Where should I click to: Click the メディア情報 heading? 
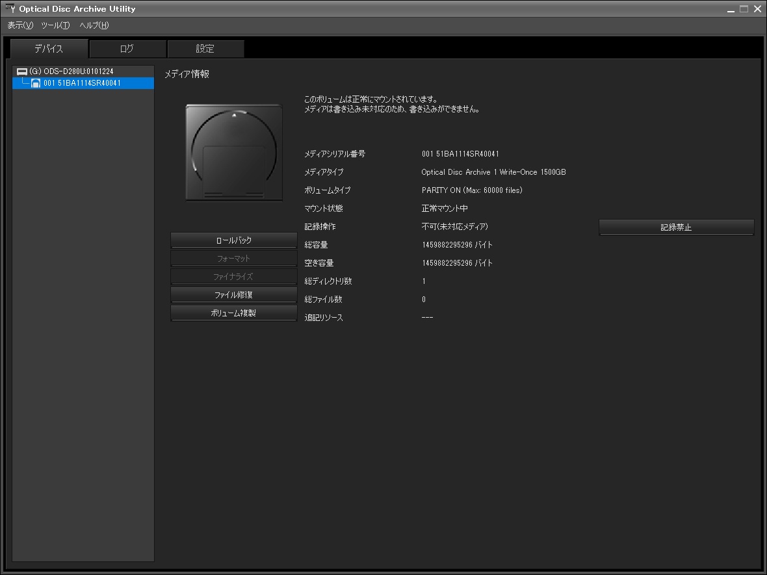(187, 74)
